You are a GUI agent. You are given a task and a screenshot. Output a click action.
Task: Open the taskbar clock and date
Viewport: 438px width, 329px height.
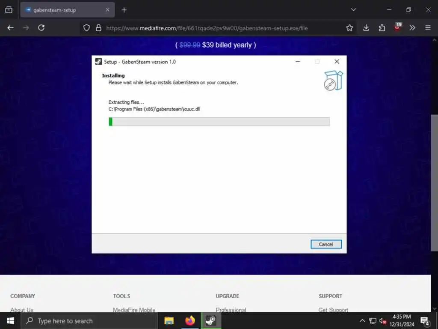pos(402,320)
